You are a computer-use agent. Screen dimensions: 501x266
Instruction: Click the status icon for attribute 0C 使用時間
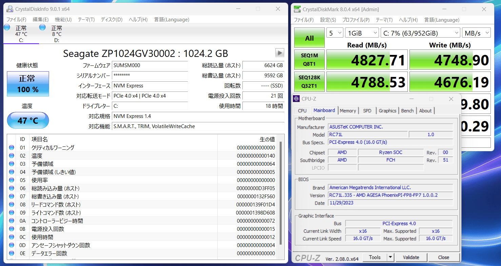[12, 237]
